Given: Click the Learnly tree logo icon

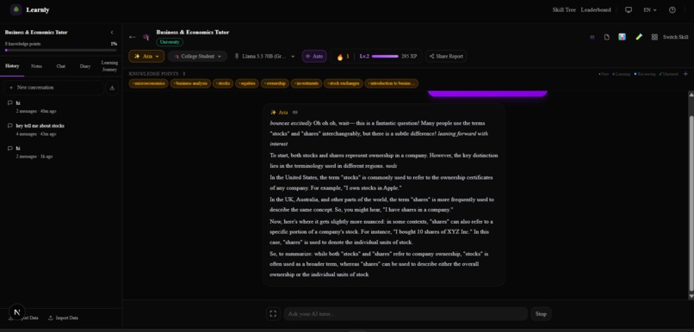Looking at the screenshot, I should 16,9.
